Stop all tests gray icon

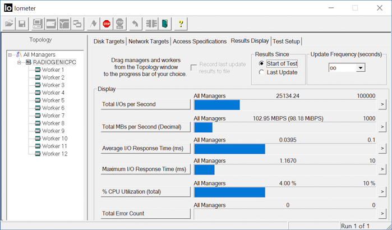pos(120,24)
